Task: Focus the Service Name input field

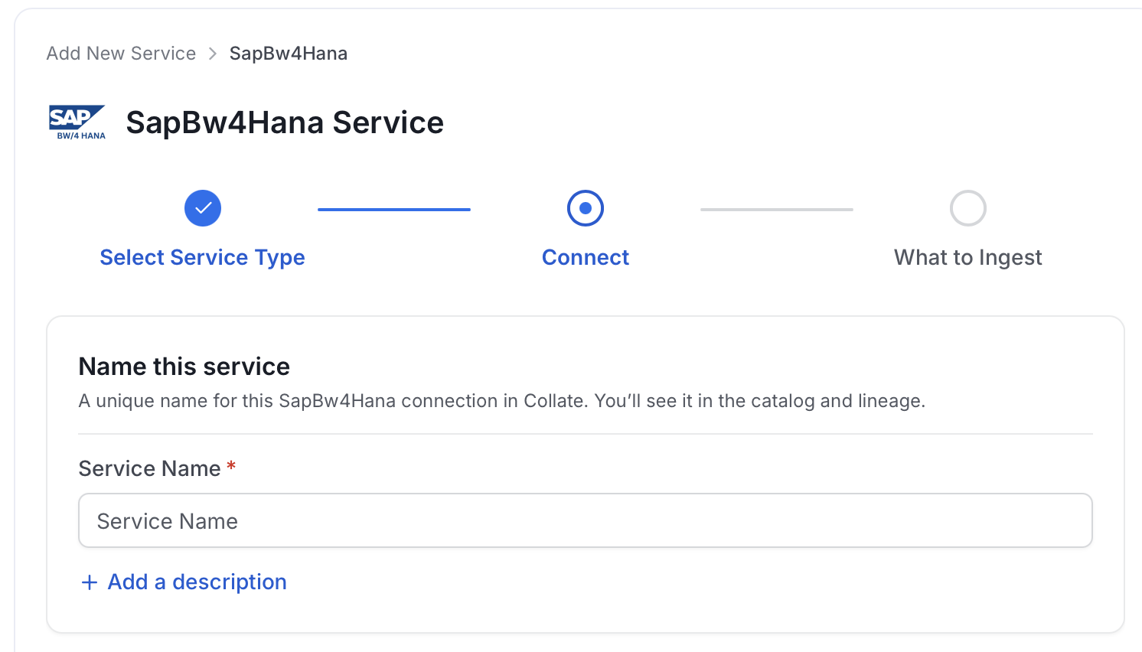Action: coord(586,520)
